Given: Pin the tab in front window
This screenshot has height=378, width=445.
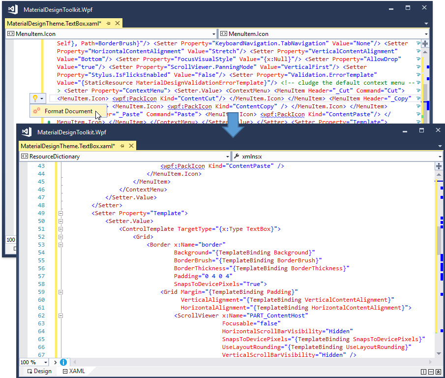Looking at the screenshot, I should coord(122,146).
